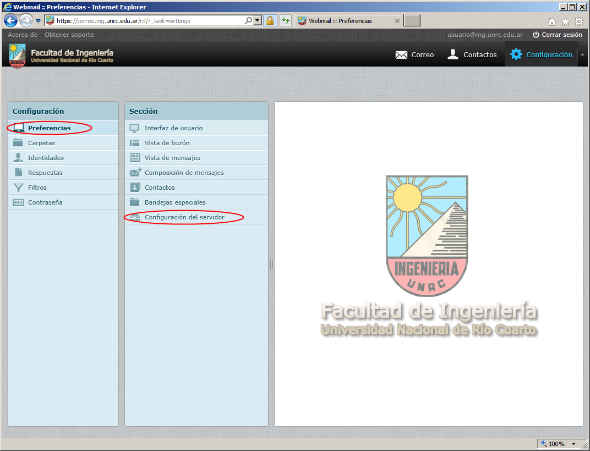Click the Vista de mensajes page icon

point(135,158)
